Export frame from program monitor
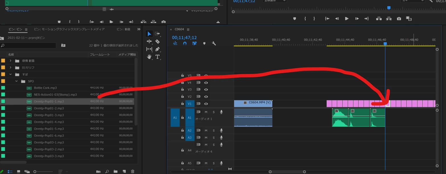 point(399,18)
